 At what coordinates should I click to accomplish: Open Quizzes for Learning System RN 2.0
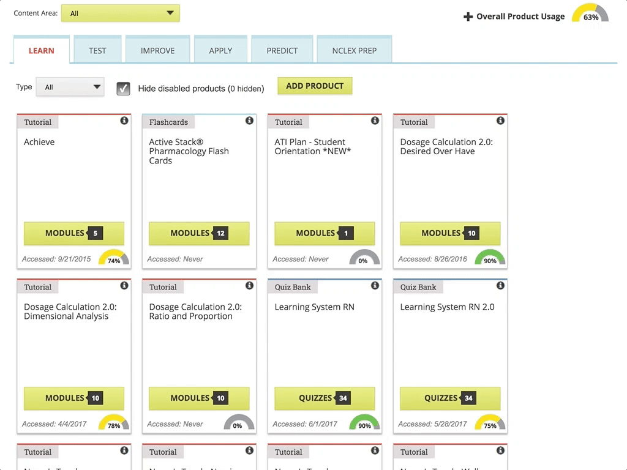coord(450,398)
